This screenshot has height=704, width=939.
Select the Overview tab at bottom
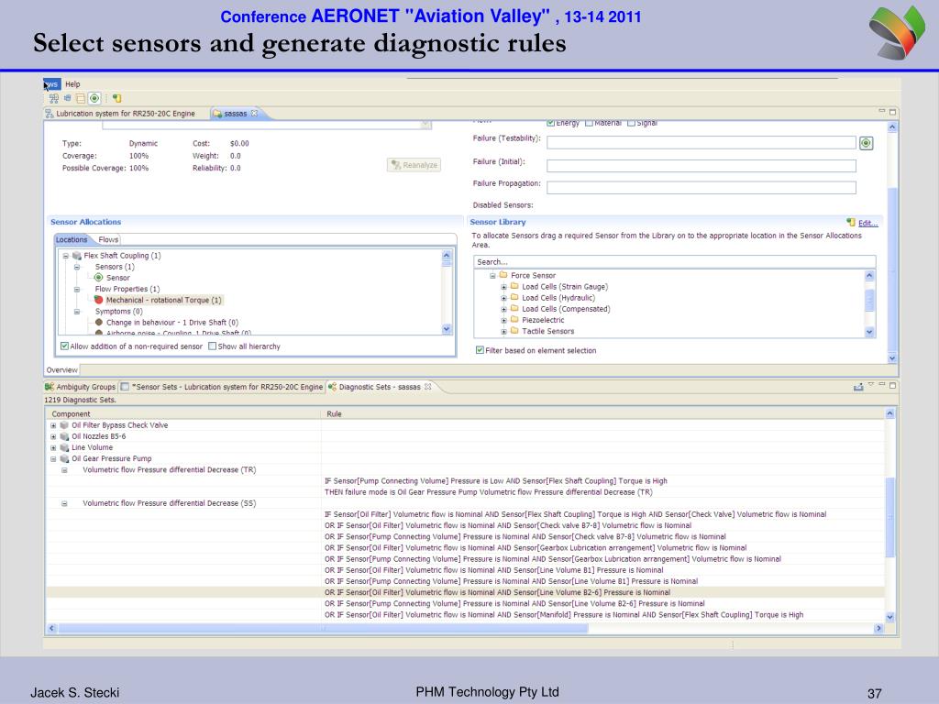62,370
